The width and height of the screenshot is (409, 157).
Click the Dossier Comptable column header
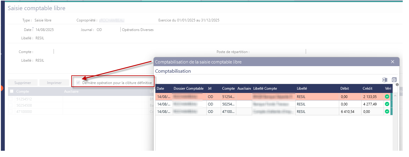coord(189,88)
